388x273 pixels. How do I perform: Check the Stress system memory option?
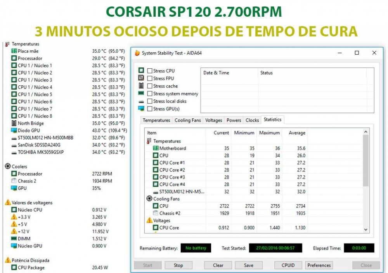(150, 93)
